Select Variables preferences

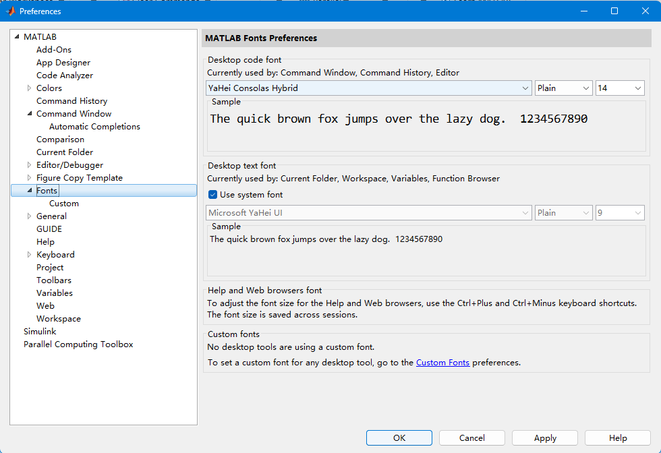pos(55,293)
